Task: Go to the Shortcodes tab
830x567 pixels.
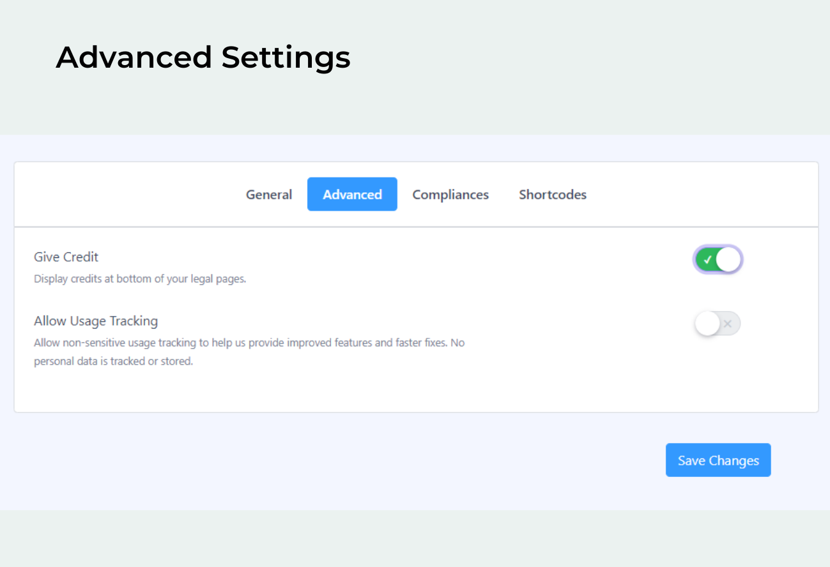Action: point(553,195)
